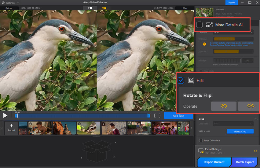Select the small bird on branch thumbnail
The width and height of the screenshot is (260, 168).
tap(89, 128)
